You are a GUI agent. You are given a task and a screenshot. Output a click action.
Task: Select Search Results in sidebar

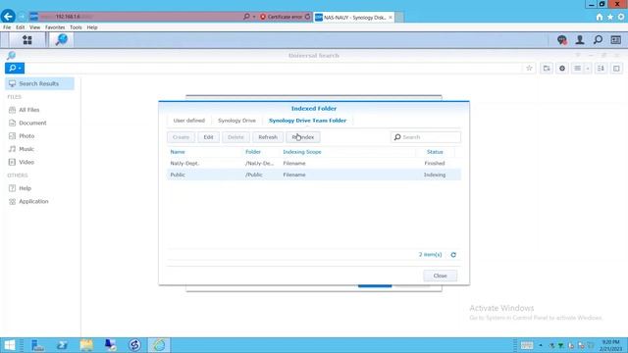pyautogui.click(x=39, y=83)
